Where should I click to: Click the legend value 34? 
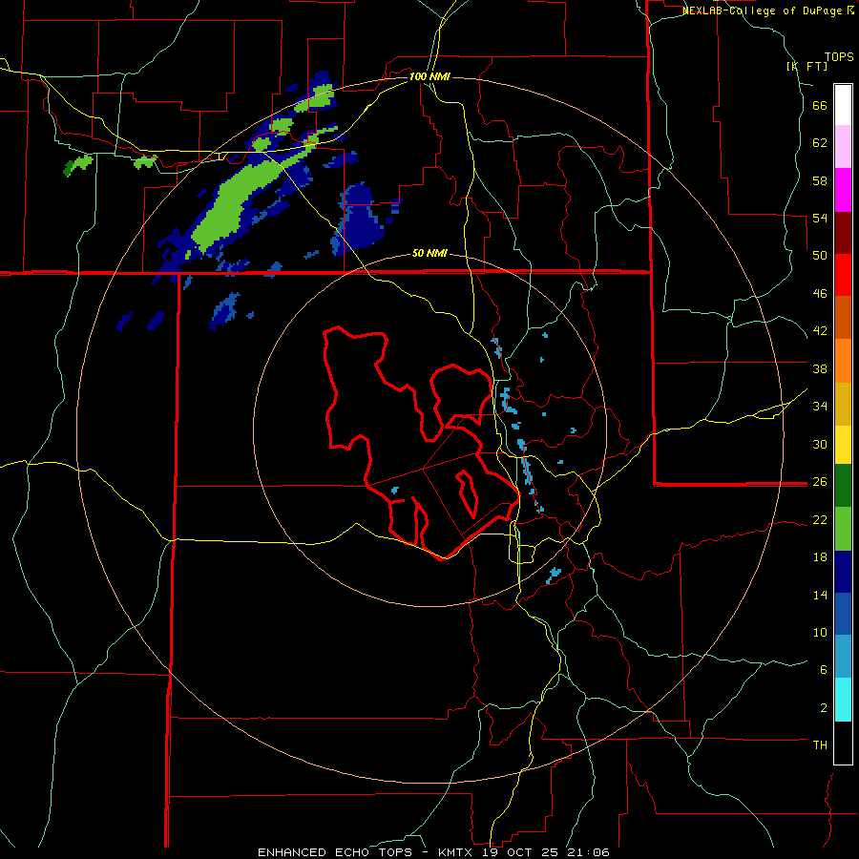pos(820,406)
